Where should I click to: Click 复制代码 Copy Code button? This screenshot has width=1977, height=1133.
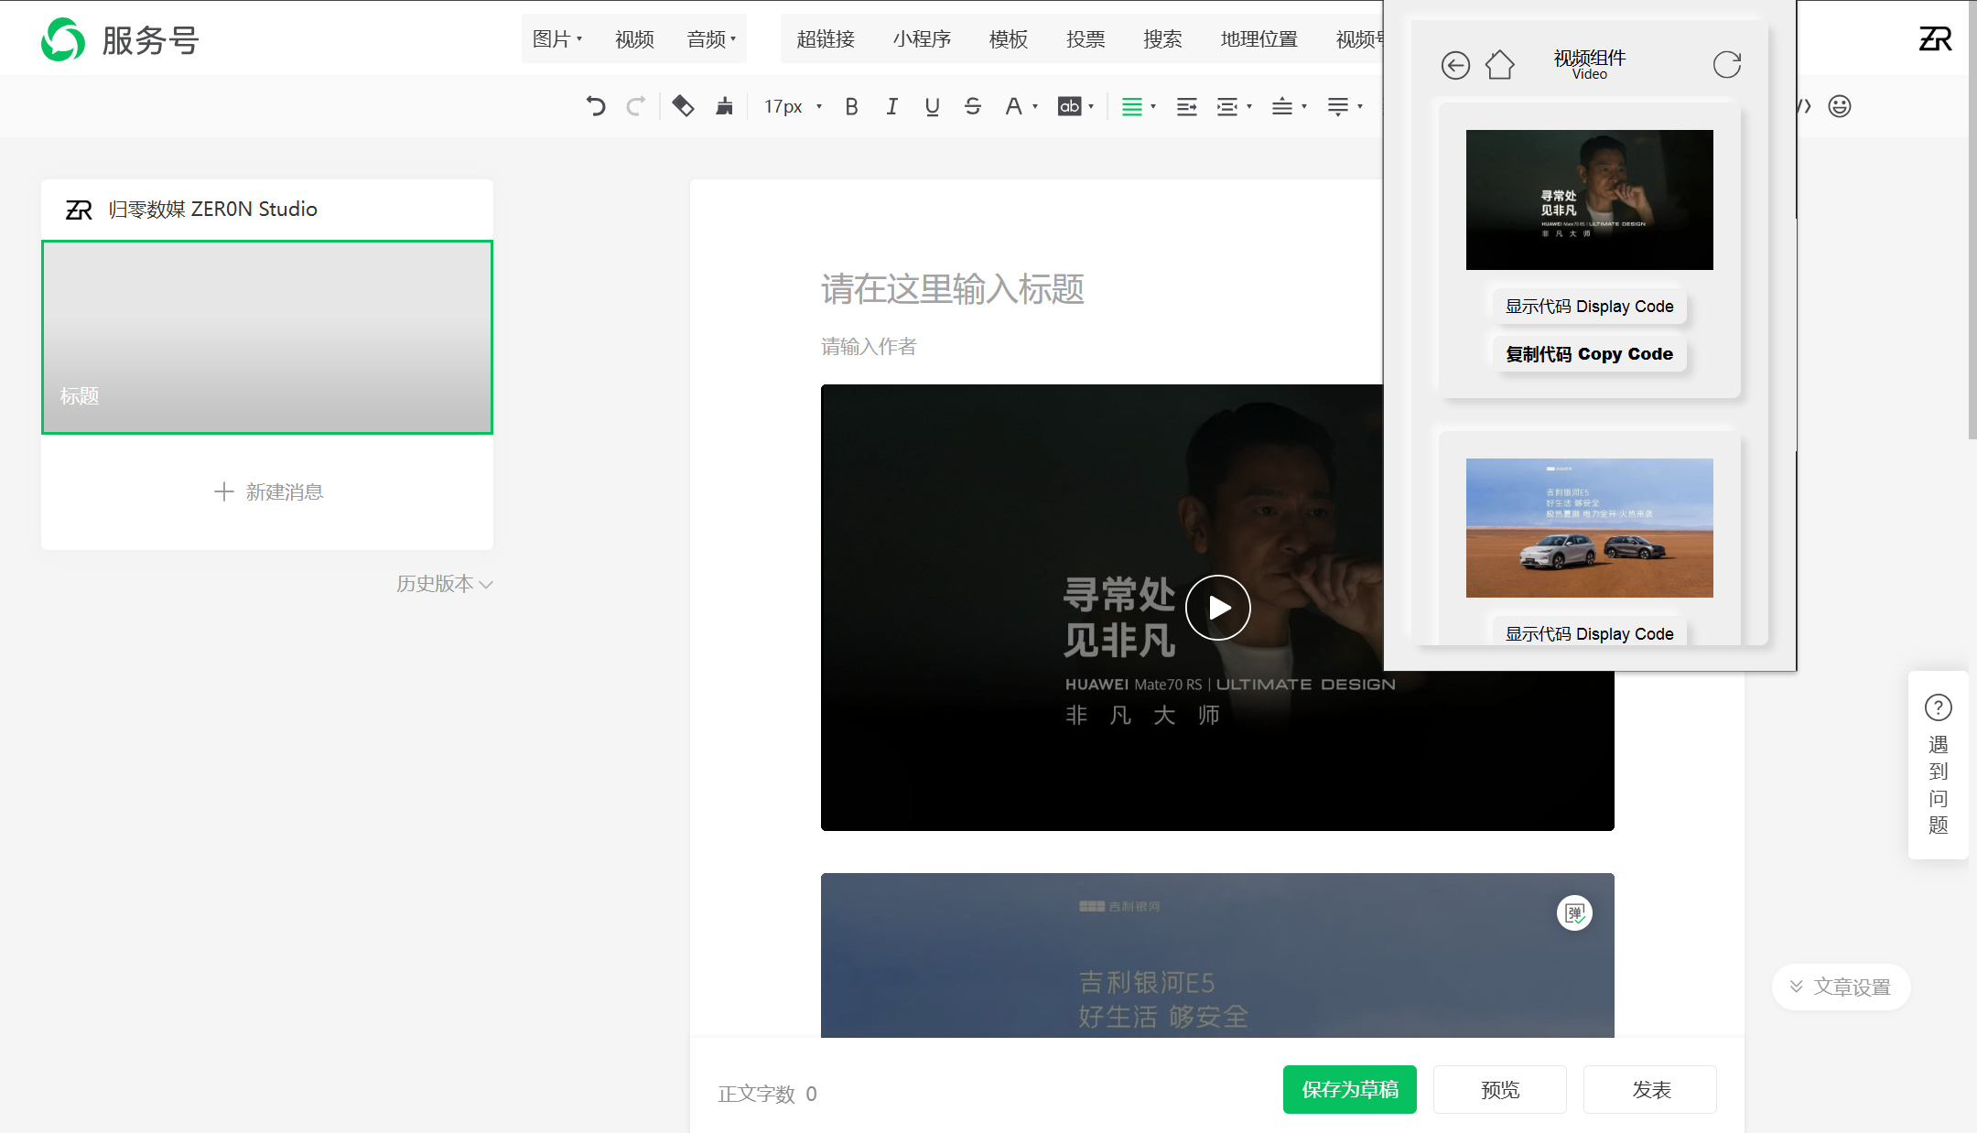pyautogui.click(x=1590, y=354)
